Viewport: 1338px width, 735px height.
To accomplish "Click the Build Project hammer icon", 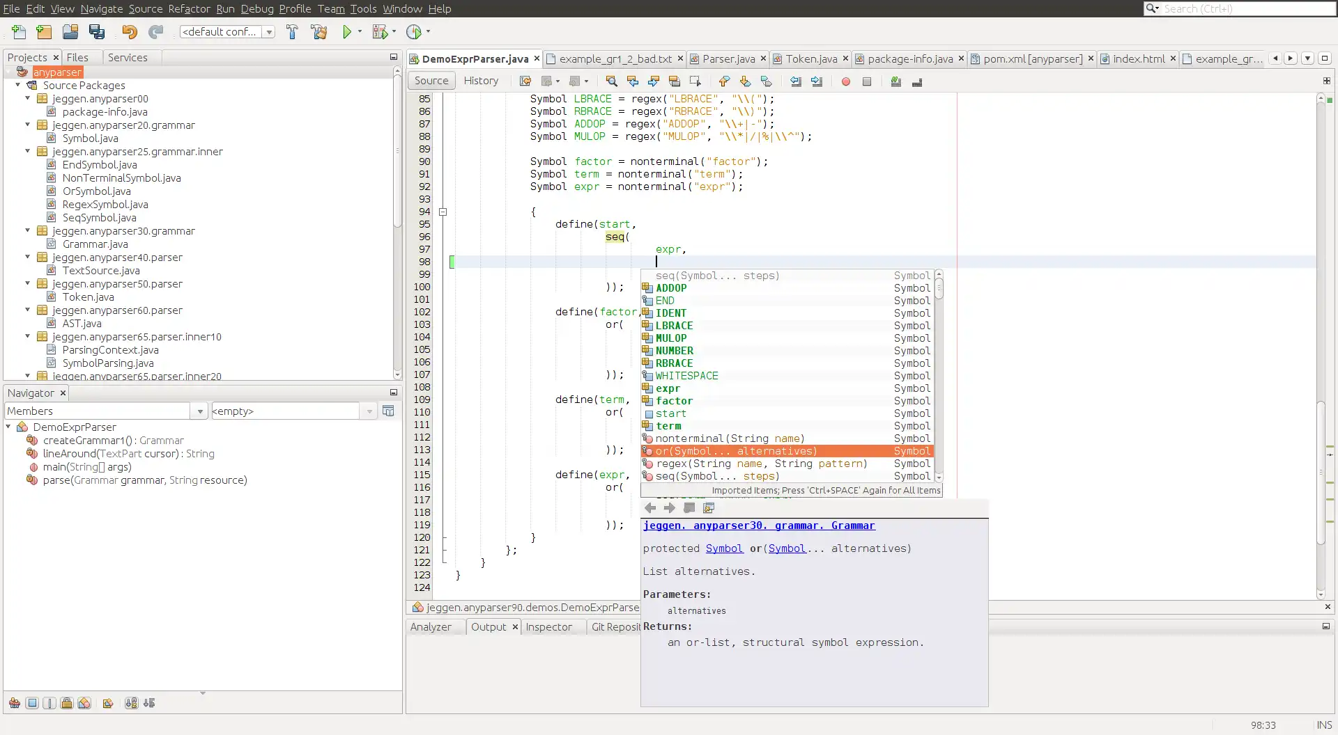I will 292,32.
